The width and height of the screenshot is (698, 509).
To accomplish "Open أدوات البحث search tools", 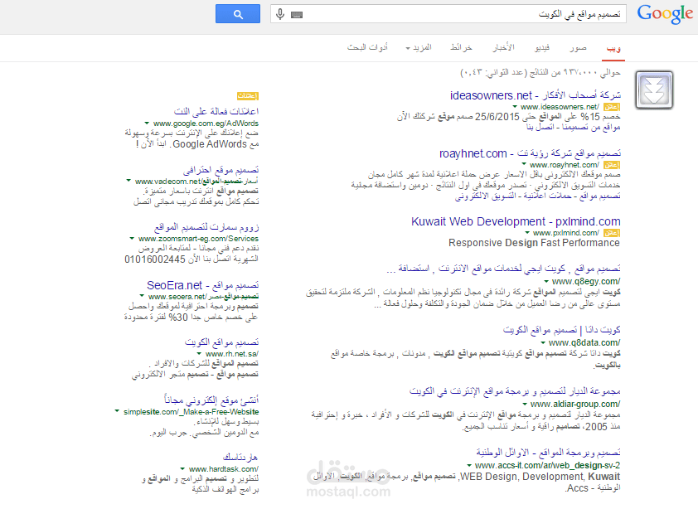I will 367,47.
